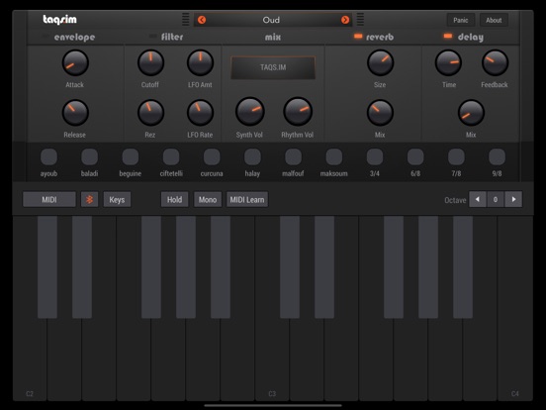
Task: Select previous preset with left orange arrow
Action: [202, 20]
